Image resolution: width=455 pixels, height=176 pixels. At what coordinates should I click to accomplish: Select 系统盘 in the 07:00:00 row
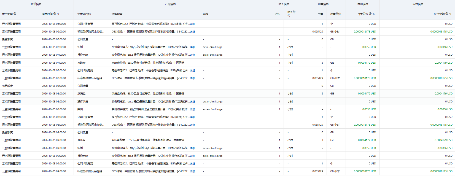pyautogui.click(x=81, y=63)
